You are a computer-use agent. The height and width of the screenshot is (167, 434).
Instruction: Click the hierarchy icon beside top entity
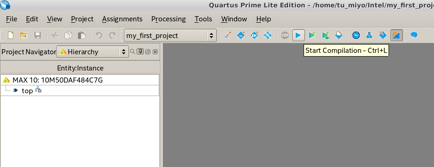click(x=38, y=90)
